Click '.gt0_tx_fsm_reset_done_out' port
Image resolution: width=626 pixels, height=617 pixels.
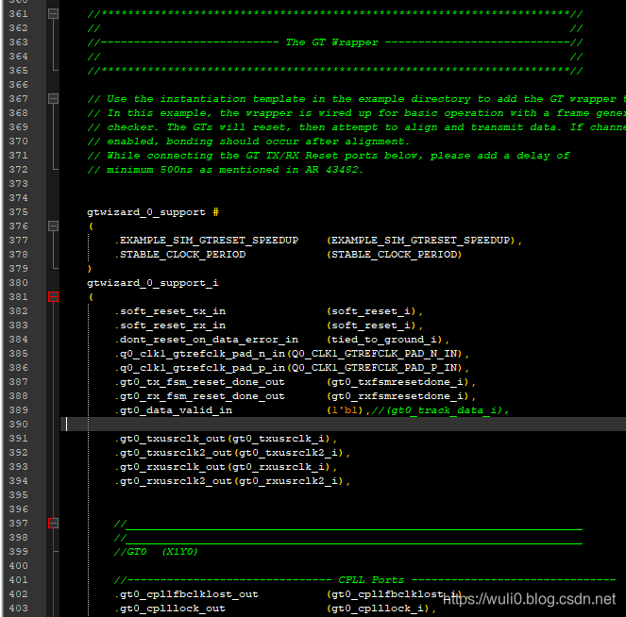200,382
